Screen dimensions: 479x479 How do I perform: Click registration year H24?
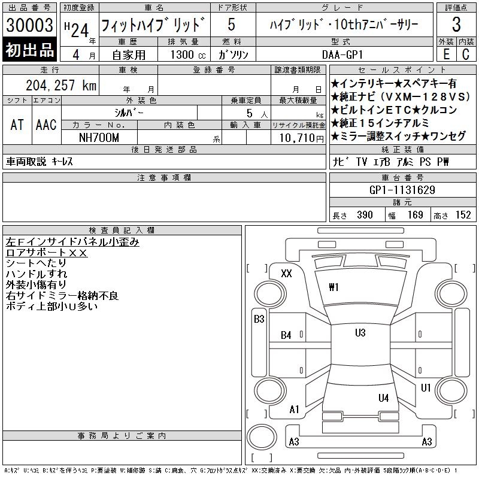[x=77, y=29]
